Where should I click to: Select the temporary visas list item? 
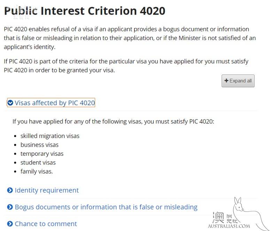[x=42, y=154]
